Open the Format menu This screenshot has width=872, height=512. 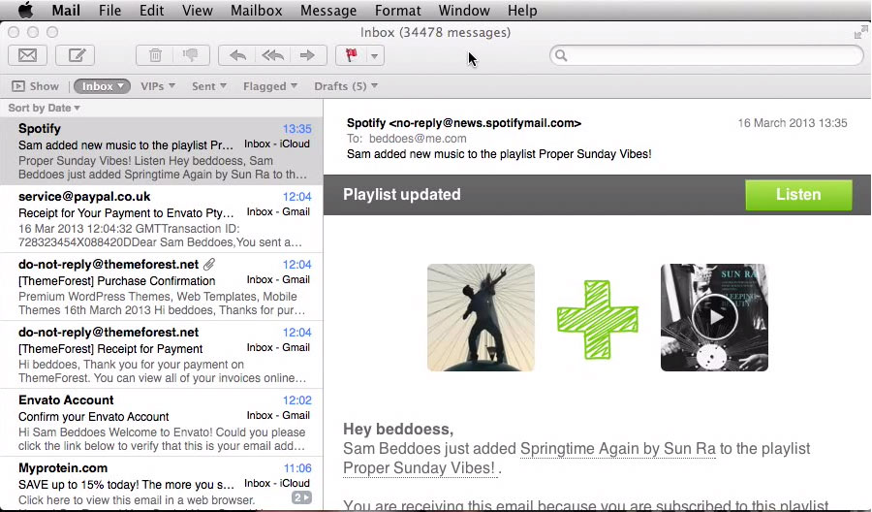(397, 10)
